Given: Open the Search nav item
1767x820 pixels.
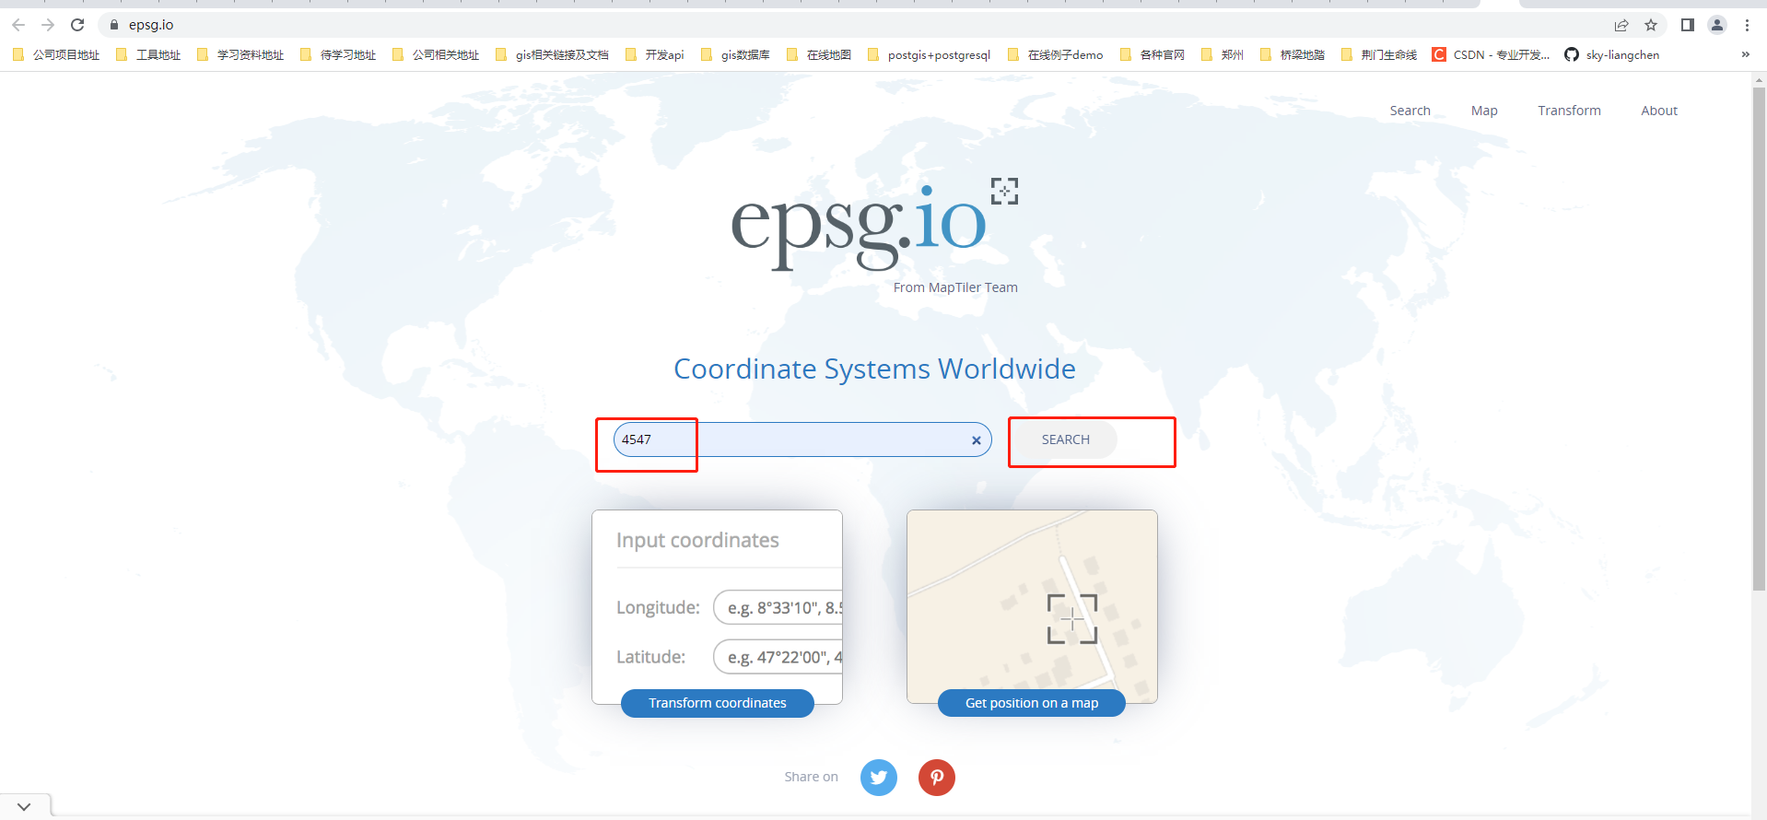Looking at the screenshot, I should [1410, 111].
